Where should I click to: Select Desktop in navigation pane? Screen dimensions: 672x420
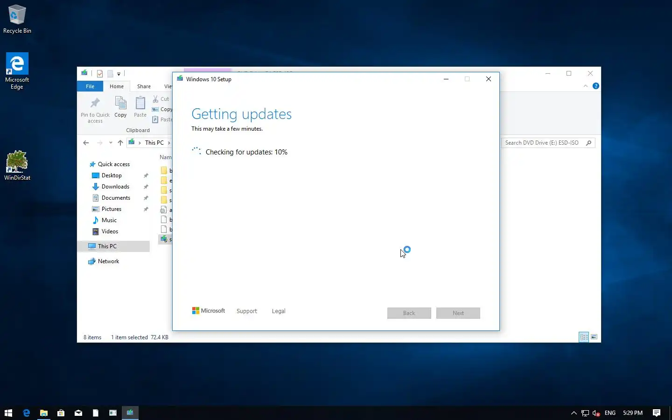click(x=112, y=175)
